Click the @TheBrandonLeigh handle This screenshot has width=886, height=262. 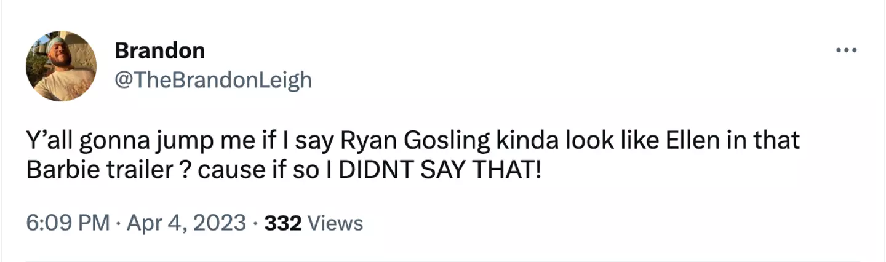pyautogui.click(x=213, y=80)
